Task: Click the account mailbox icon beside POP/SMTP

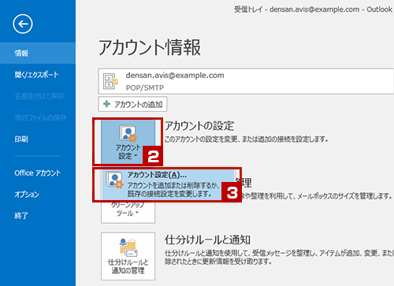Action: [x=110, y=81]
